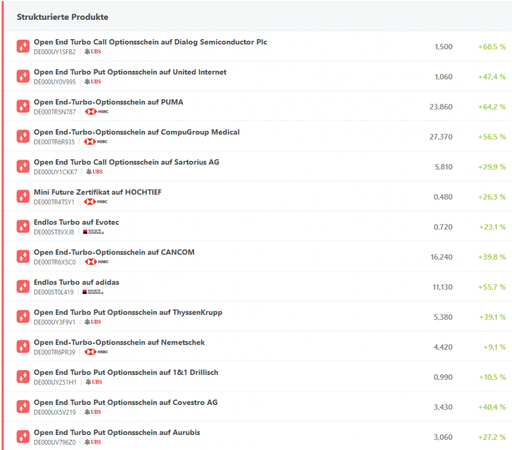Image resolution: width=512 pixels, height=450 pixels.
Task: Click the UBS logo under United Internet product
Action: [x=93, y=82]
